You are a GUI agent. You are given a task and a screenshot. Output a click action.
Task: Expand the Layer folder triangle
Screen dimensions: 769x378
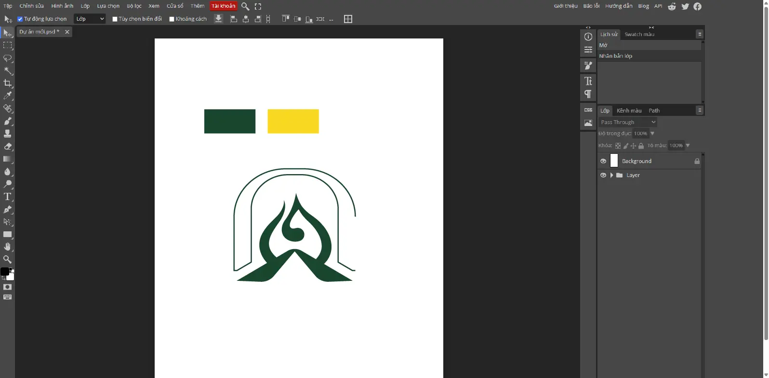pyautogui.click(x=612, y=175)
